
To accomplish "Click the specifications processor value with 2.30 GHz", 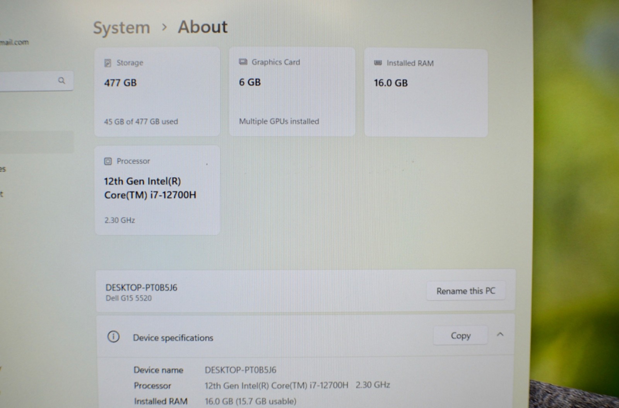I will coord(297,385).
